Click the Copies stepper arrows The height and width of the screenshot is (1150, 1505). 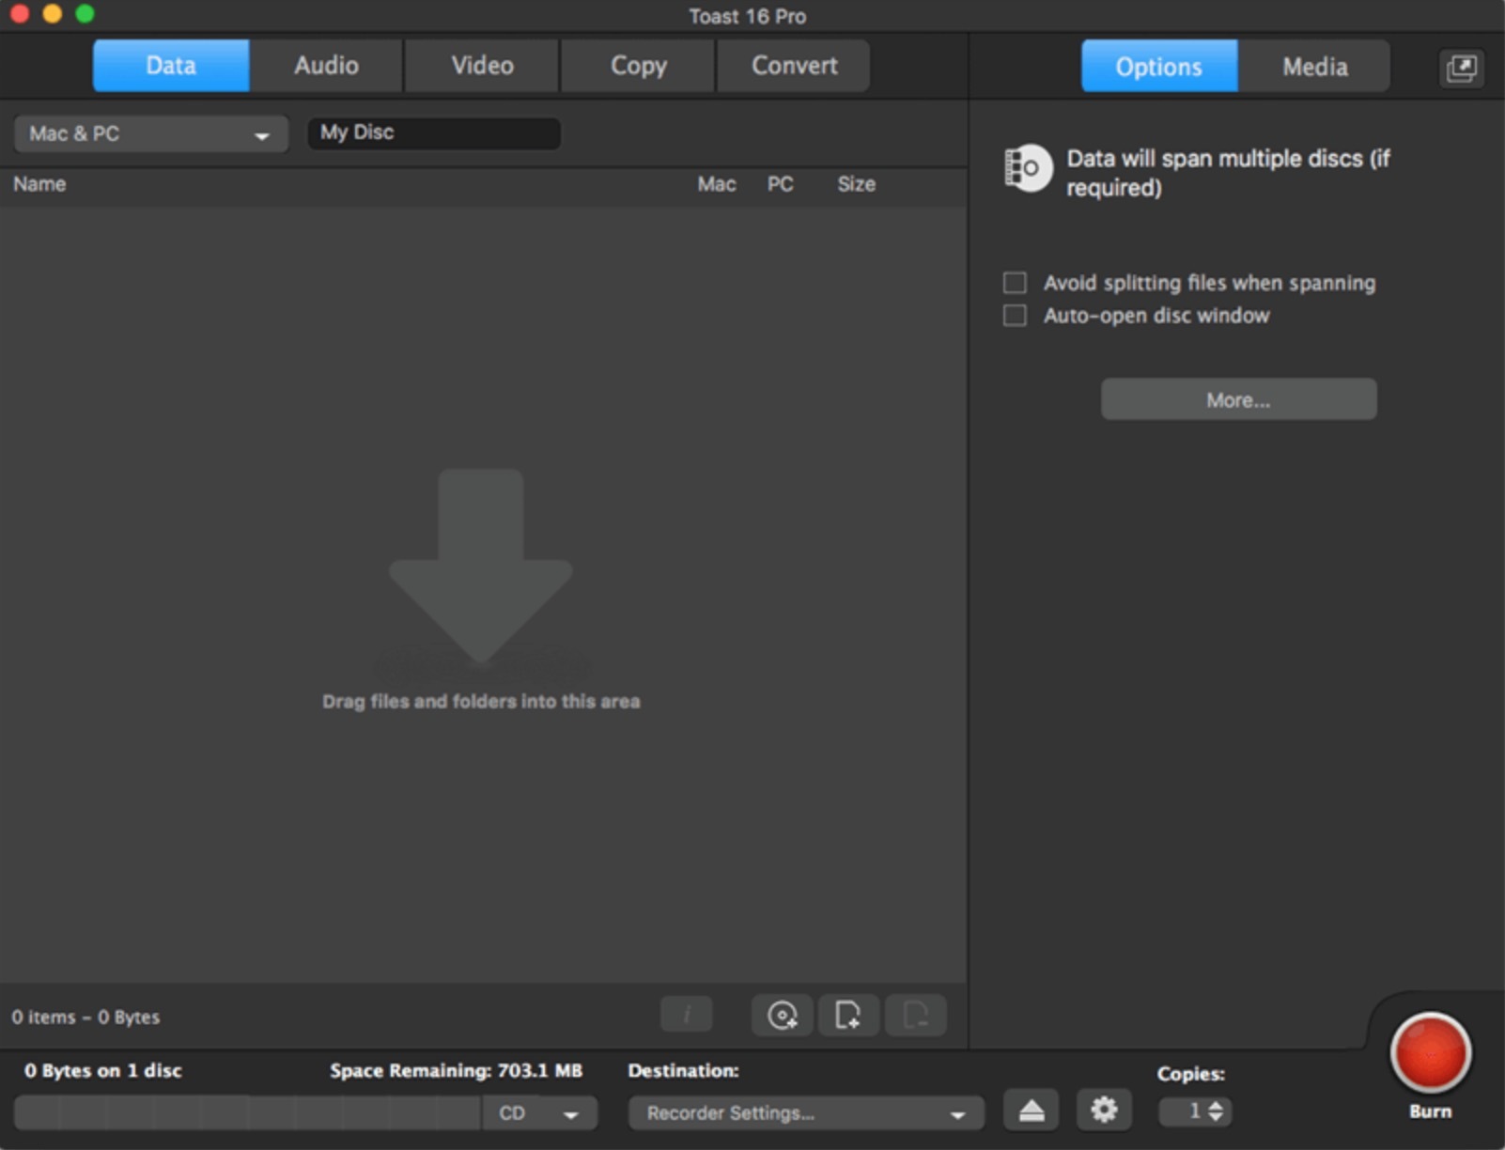tap(1216, 1111)
